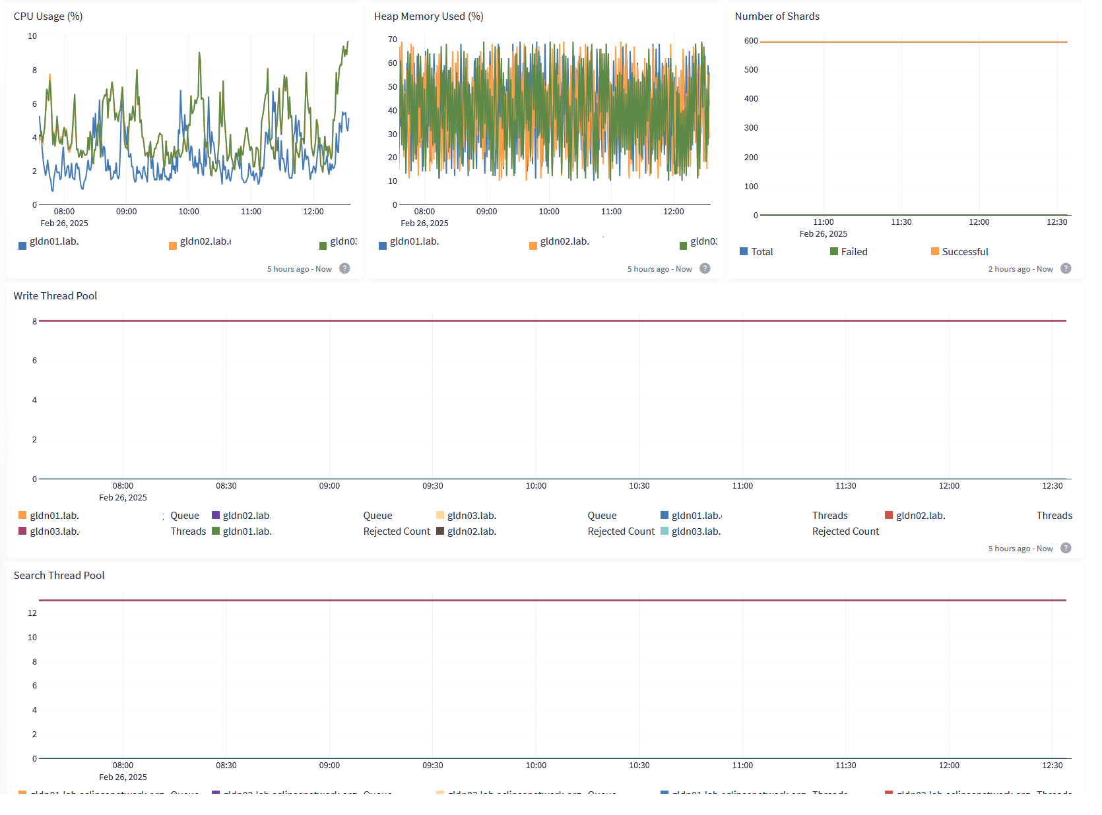Open the Number of Shards help icon

tap(1066, 268)
